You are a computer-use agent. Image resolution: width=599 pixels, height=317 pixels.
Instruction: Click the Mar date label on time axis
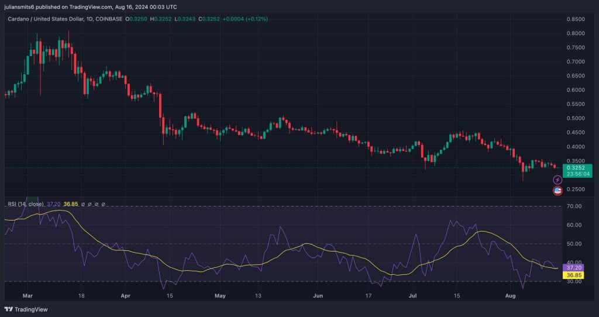click(27, 295)
